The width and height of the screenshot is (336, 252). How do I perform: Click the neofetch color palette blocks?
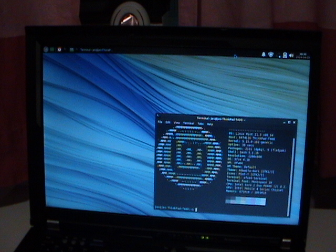(246, 202)
